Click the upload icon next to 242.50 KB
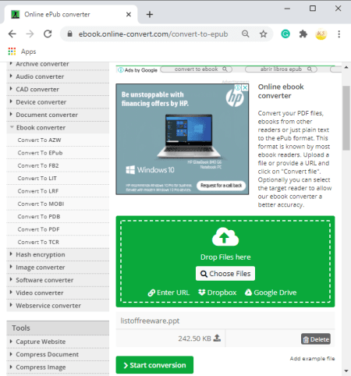 point(217,338)
